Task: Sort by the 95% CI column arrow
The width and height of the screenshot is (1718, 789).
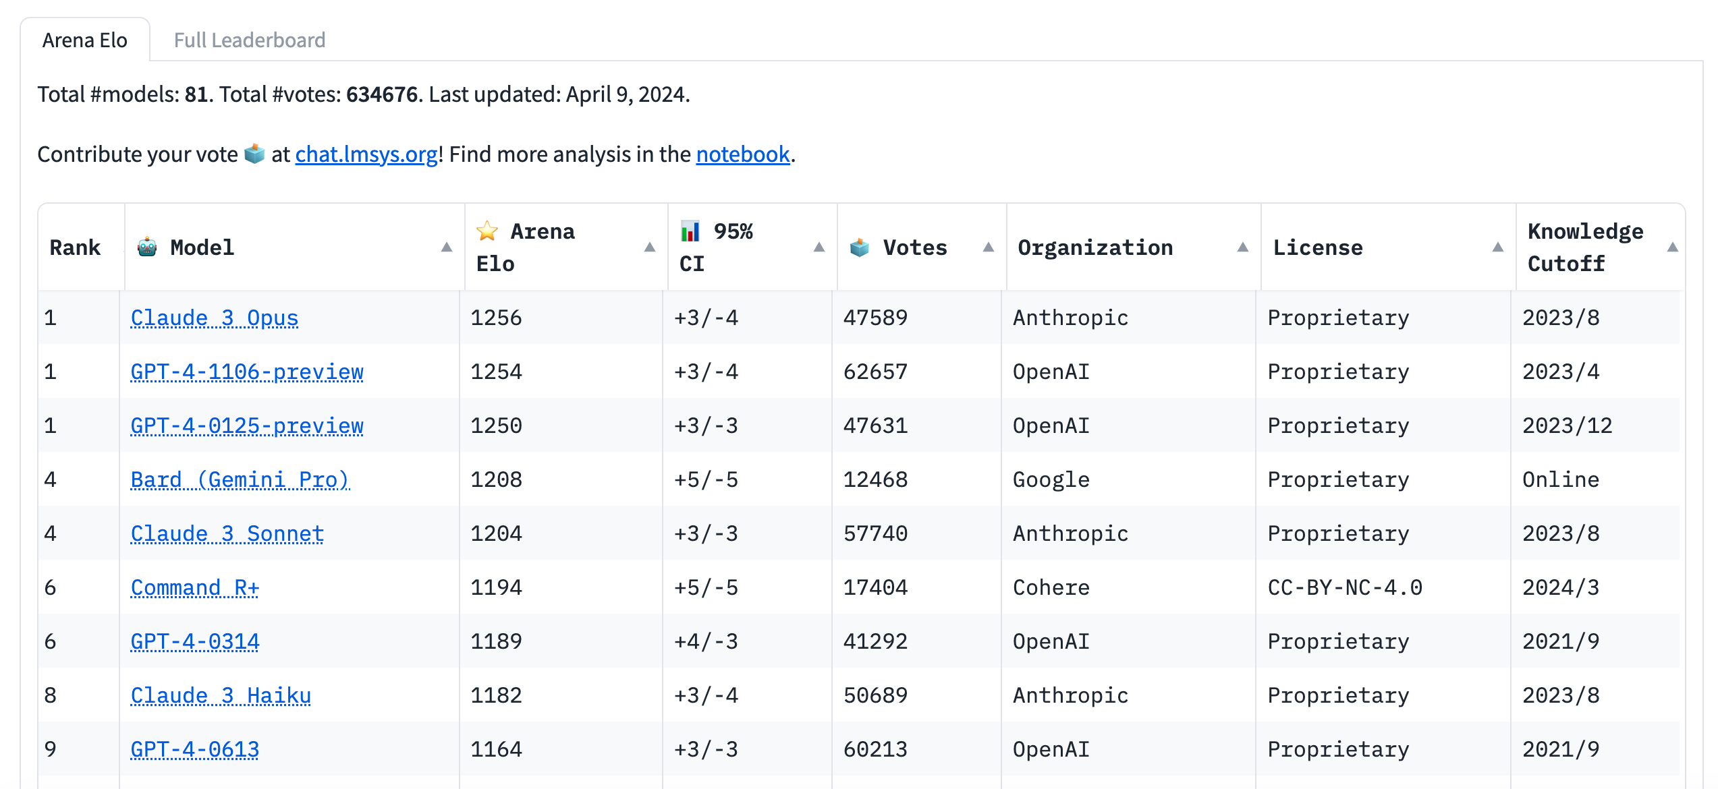Action: pos(819,247)
